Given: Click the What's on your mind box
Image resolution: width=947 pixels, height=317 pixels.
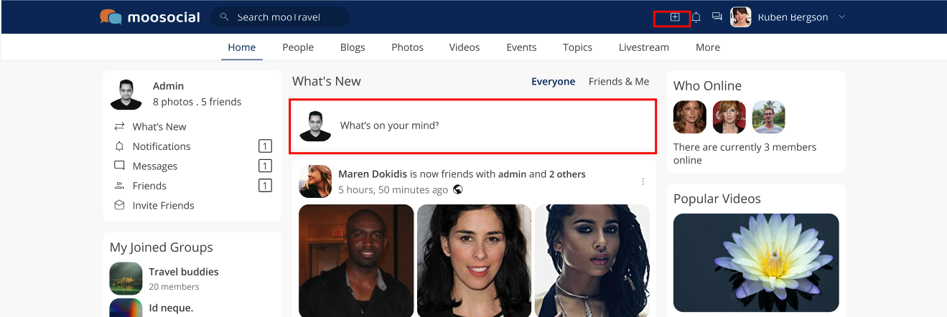Looking at the screenshot, I should [x=472, y=126].
